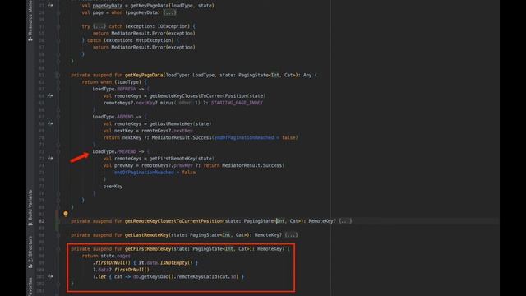The image size is (526, 296).
Task: Expand folded body of getLastRemoteKey function
Action: (x=291, y=235)
